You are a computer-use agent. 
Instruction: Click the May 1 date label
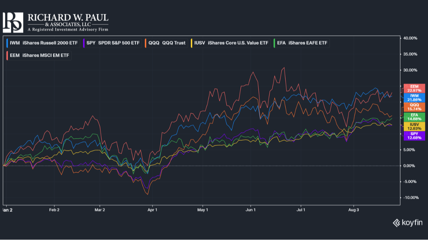(x=202, y=210)
